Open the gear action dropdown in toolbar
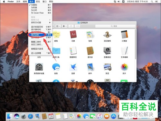Screen dimensions: 161x121 tap(65, 26)
